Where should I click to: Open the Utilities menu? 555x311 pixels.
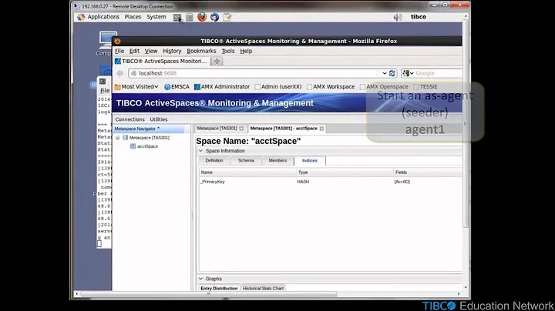tap(159, 119)
